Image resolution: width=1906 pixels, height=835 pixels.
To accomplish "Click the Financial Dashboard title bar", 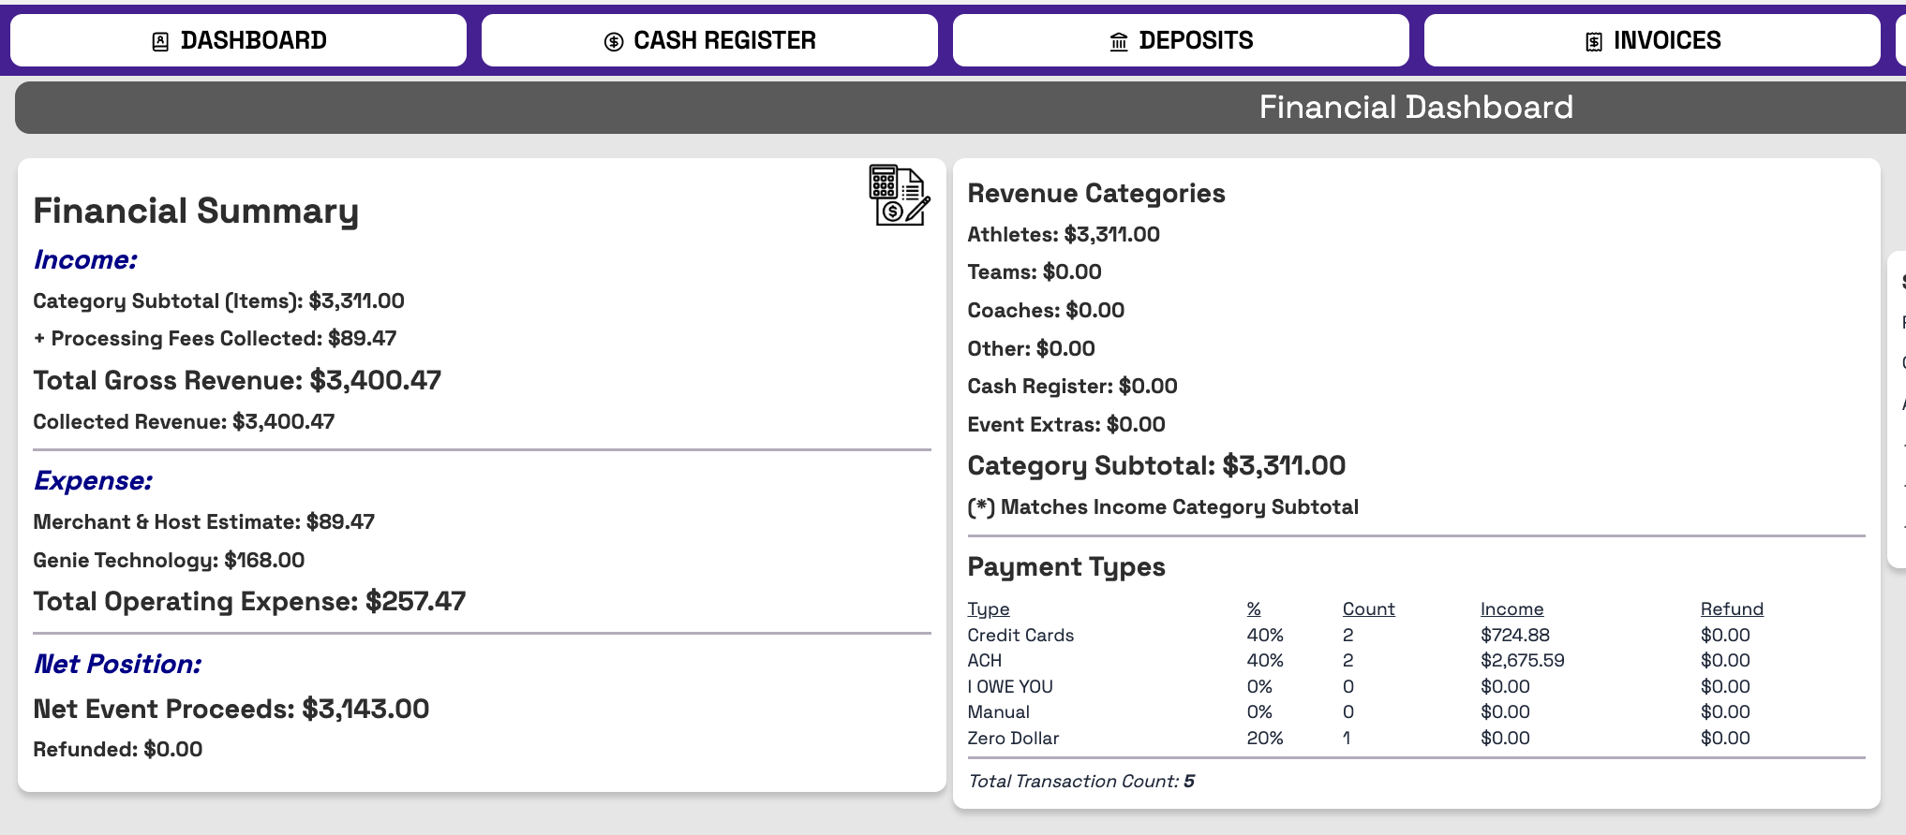I will point(960,108).
